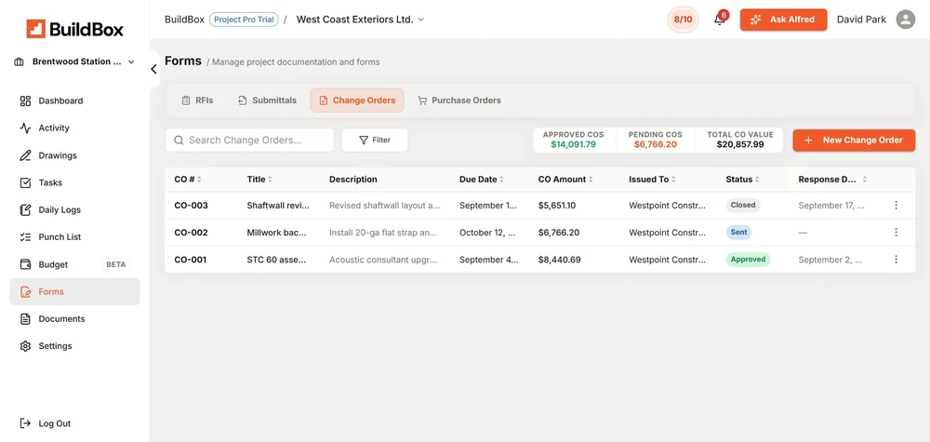Open the CO-002 row ID

(191, 233)
